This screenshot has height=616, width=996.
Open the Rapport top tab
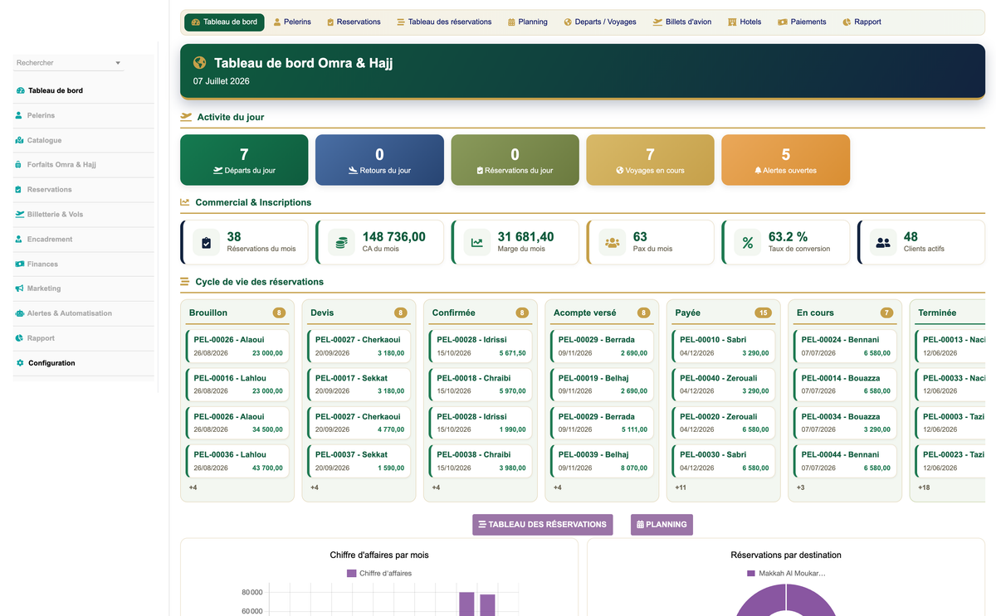tap(862, 22)
